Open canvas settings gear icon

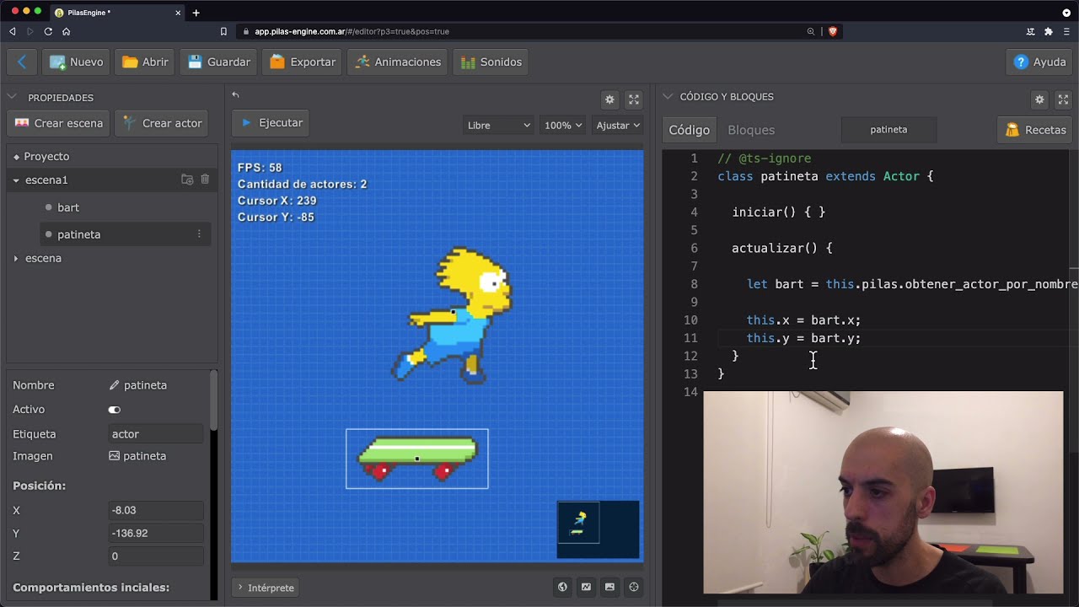(x=609, y=99)
